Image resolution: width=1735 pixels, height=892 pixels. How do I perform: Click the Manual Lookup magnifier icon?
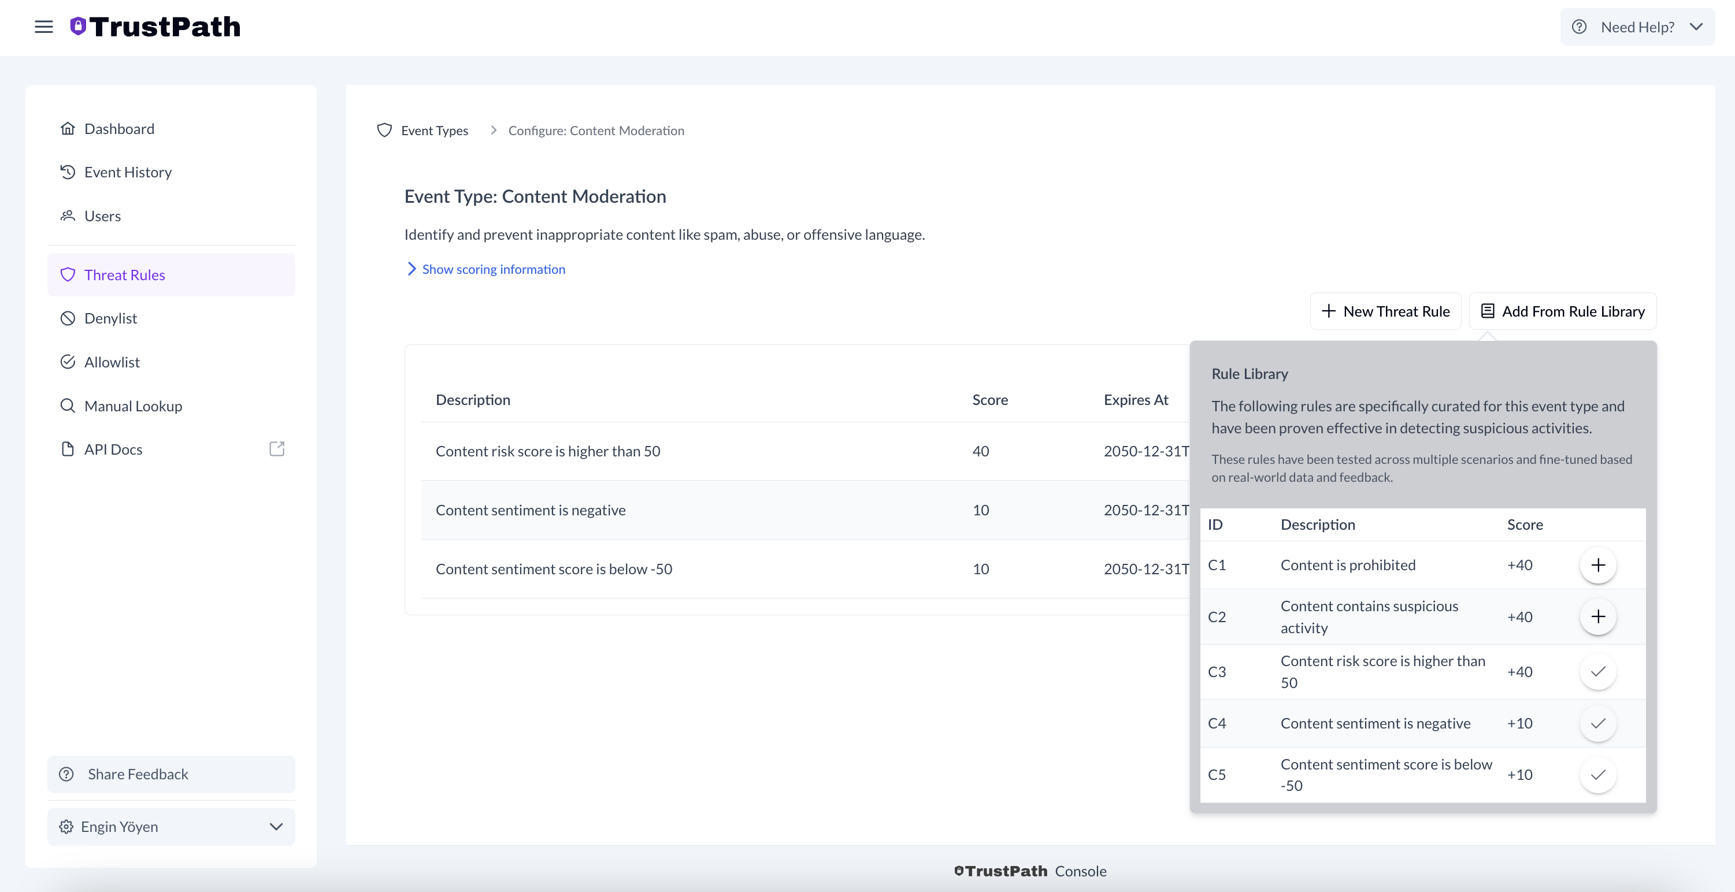coord(68,406)
